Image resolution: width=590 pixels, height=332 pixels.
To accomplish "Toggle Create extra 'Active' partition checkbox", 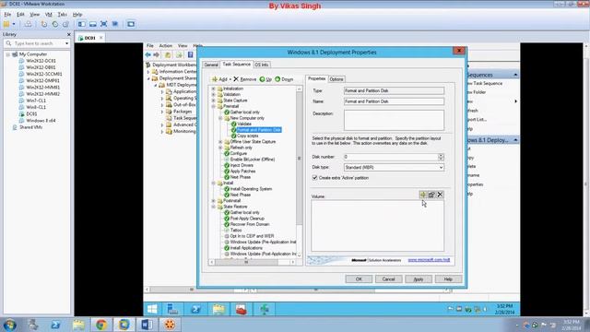I will tap(314, 178).
